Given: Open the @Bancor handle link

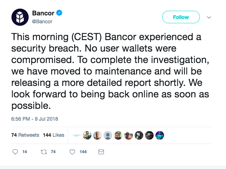Looking at the screenshot, I should pos(42,21).
